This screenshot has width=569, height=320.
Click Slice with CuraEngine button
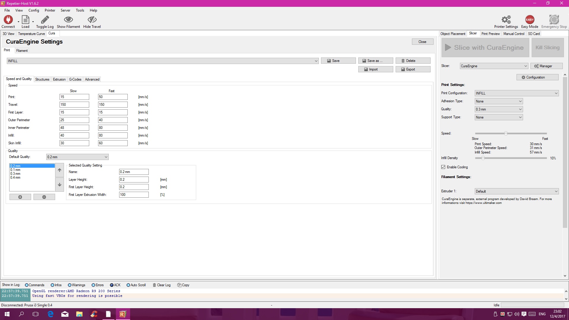485,48
